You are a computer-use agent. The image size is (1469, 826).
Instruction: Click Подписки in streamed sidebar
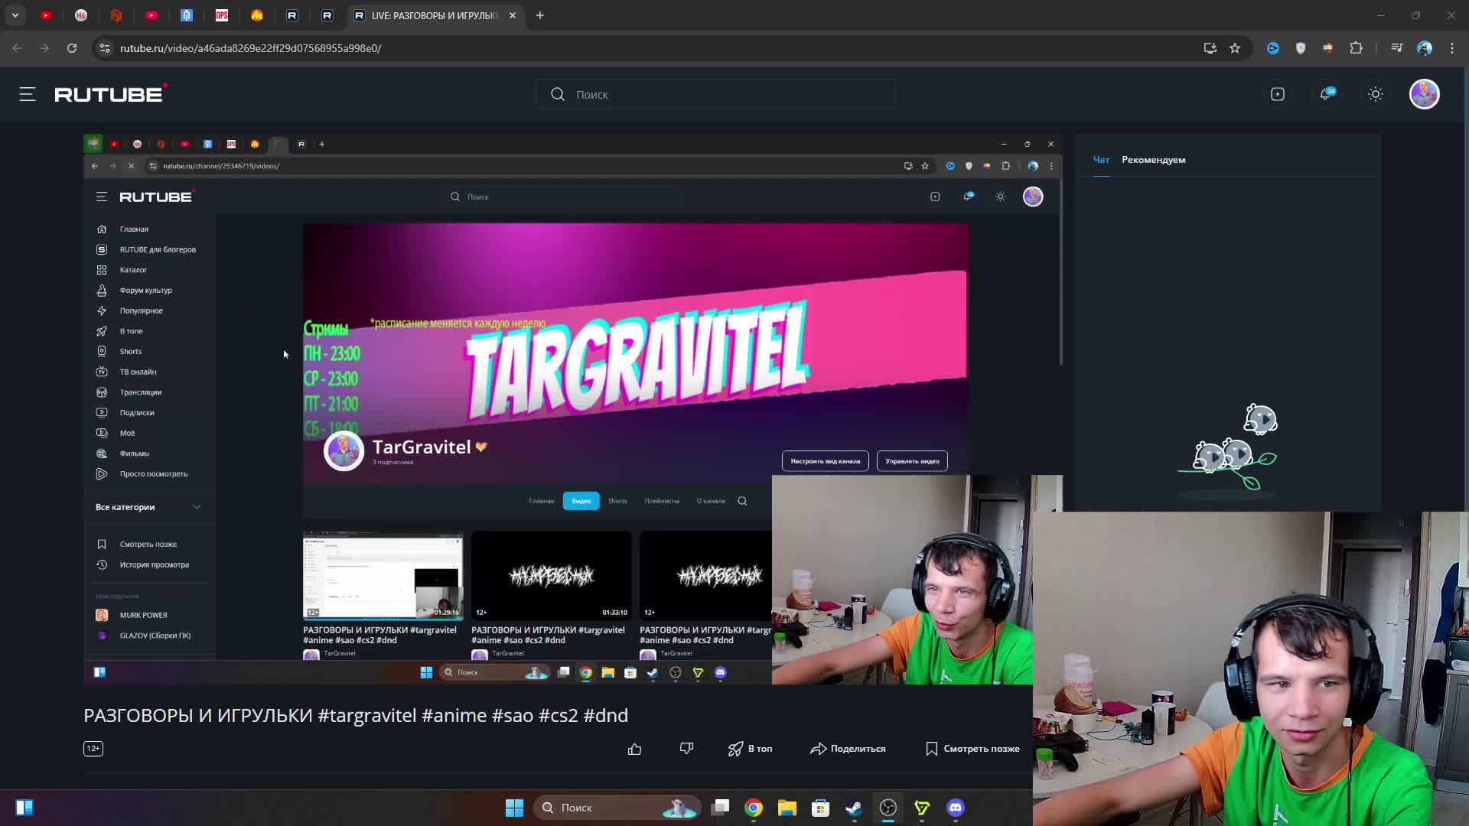coord(136,413)
